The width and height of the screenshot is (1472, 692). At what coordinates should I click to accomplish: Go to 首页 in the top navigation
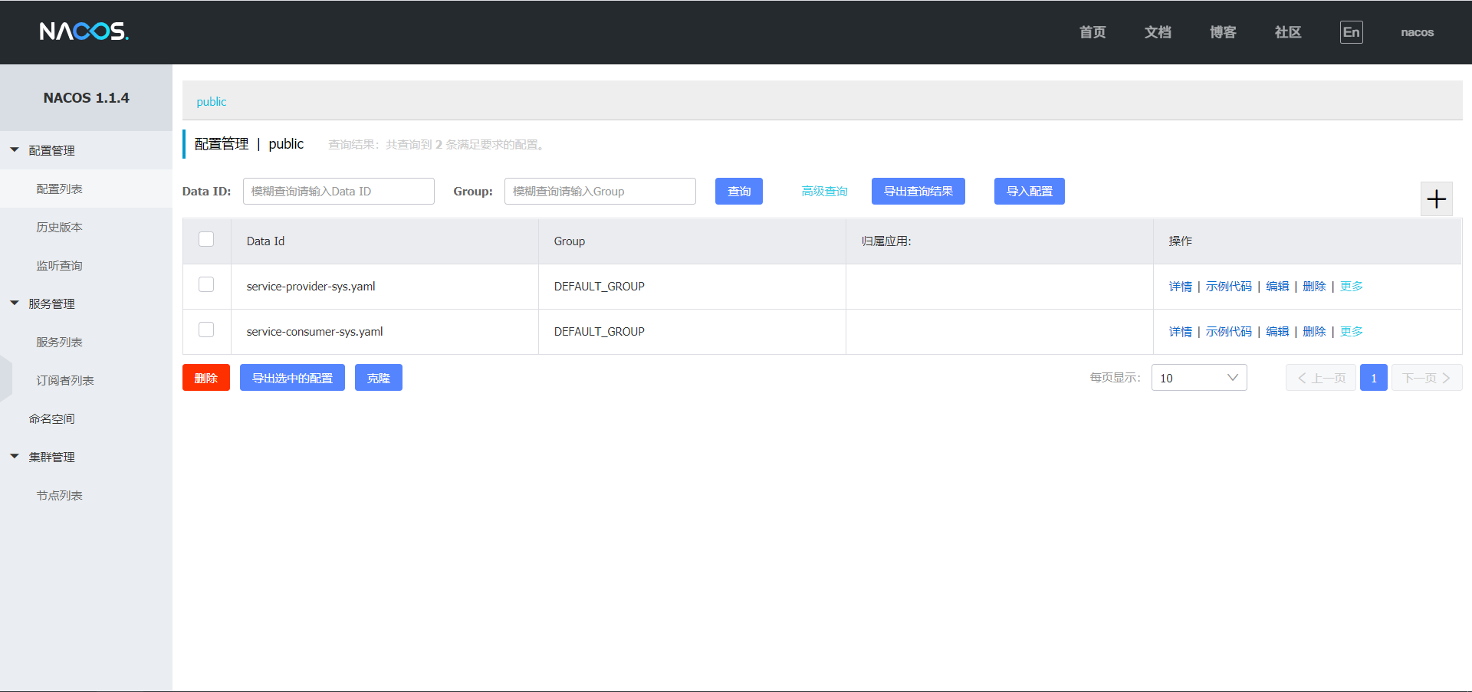pyautogui.click(x=1092, y=32)
